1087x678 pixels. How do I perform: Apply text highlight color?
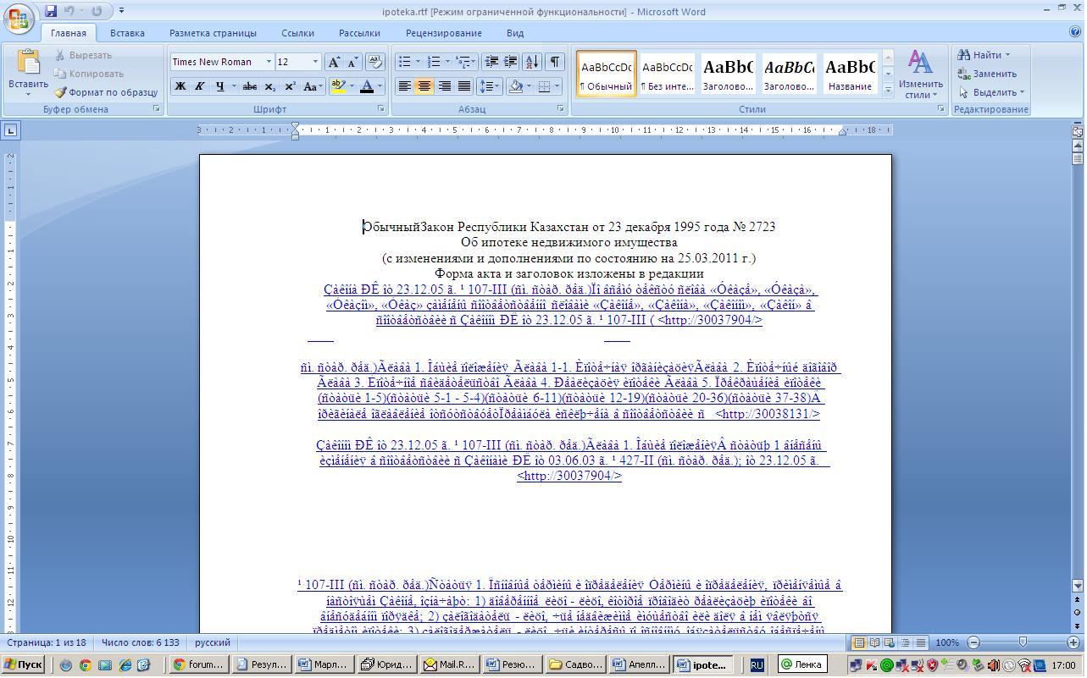[338, 86]
